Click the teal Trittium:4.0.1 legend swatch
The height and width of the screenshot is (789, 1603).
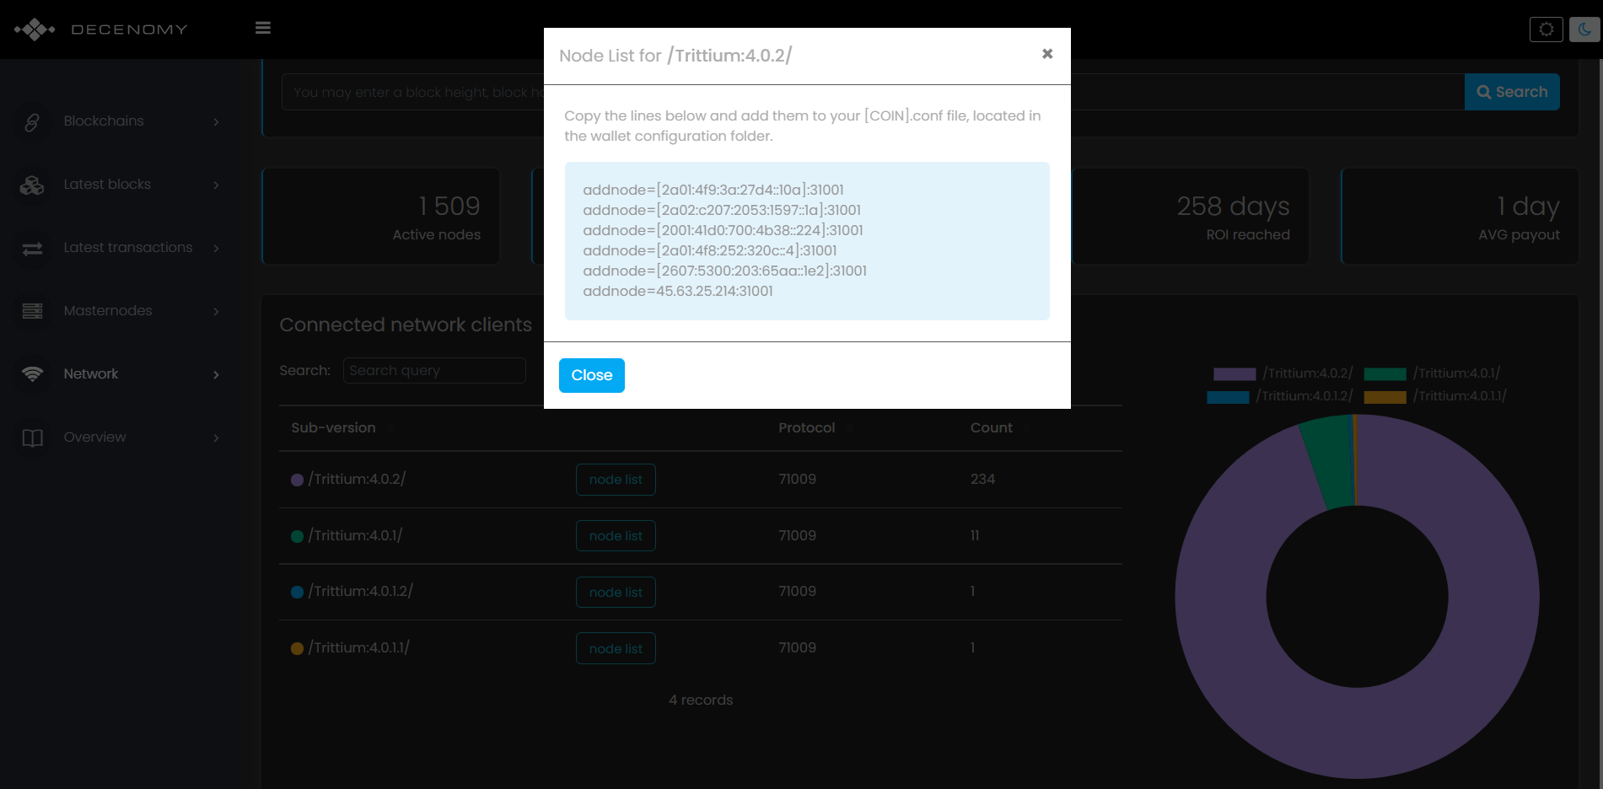[x=1385, y=374]
